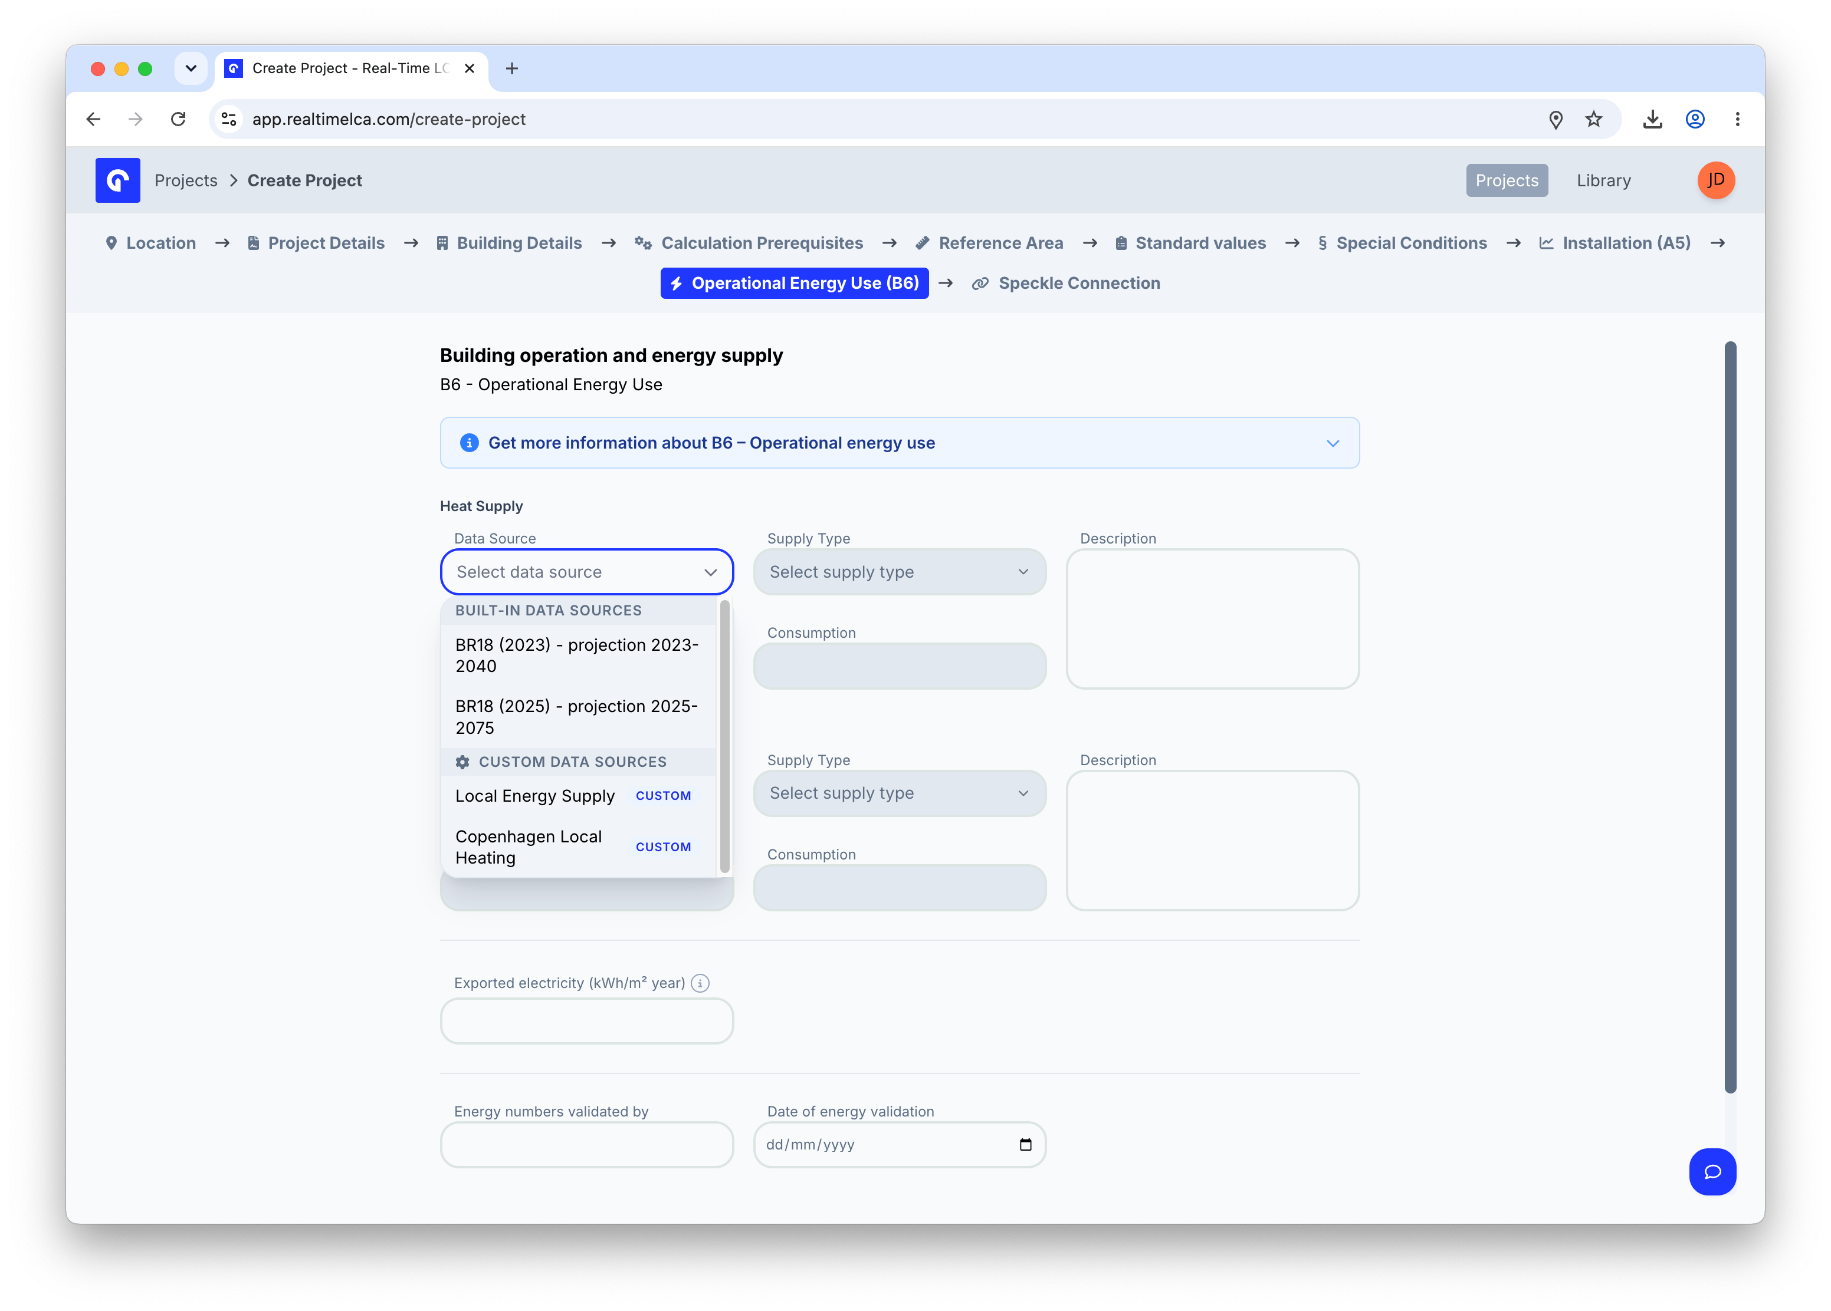Click the browser forward arrow

pos(136,120)
